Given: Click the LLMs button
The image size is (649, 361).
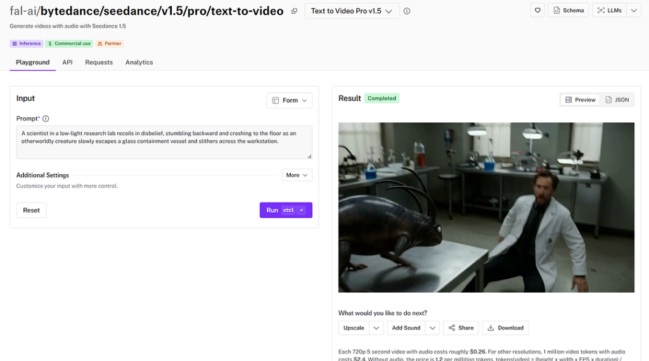Looking at the screenshot, I should click(x=609, y=10).
